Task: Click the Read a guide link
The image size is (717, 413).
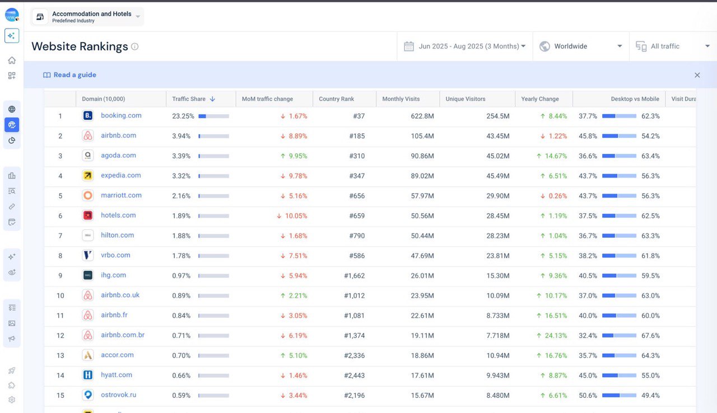Action: pyautogui.click(x=70, y=75)
